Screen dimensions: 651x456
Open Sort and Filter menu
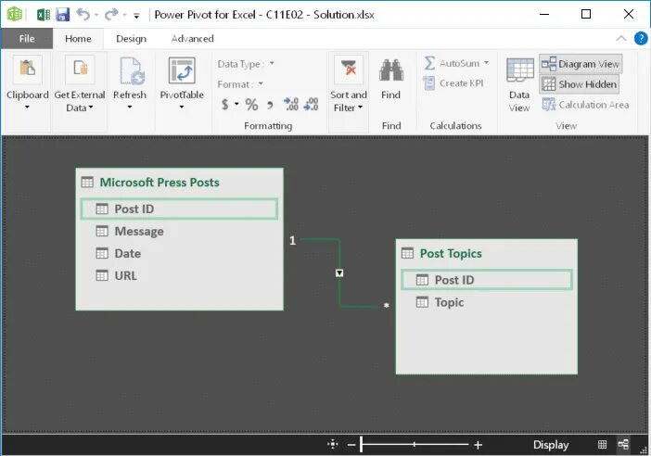[349, 84]
